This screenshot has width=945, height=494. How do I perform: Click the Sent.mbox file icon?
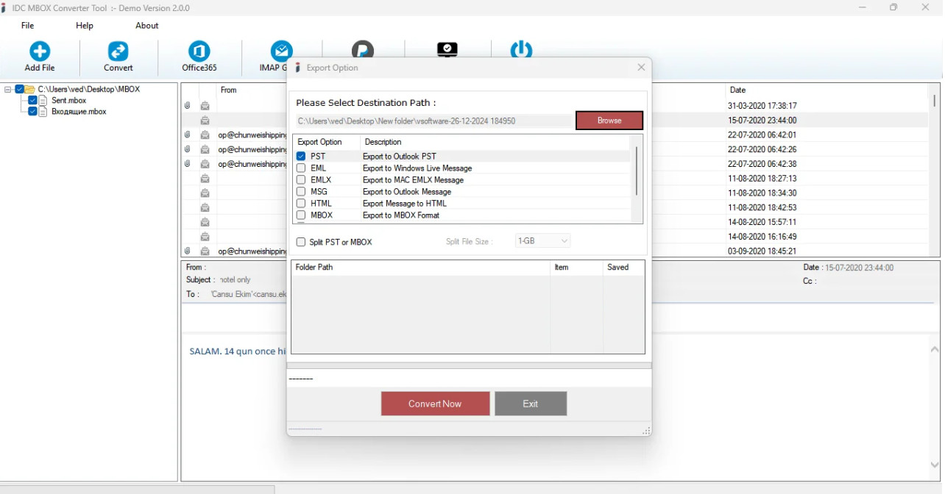tap(43, 100)
